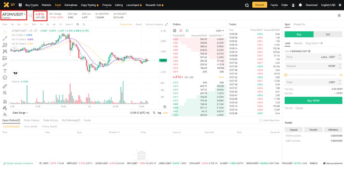Add ATOM/USDT to favorites with star
The height and width of the screenshot is (194, 344).
(31, 15)
